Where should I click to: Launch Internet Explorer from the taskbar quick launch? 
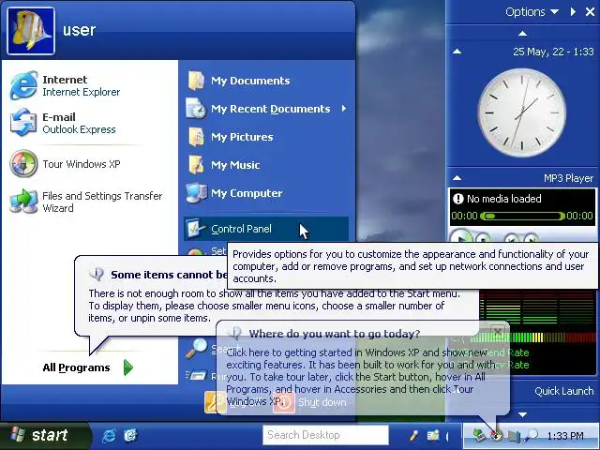[109, 435]
